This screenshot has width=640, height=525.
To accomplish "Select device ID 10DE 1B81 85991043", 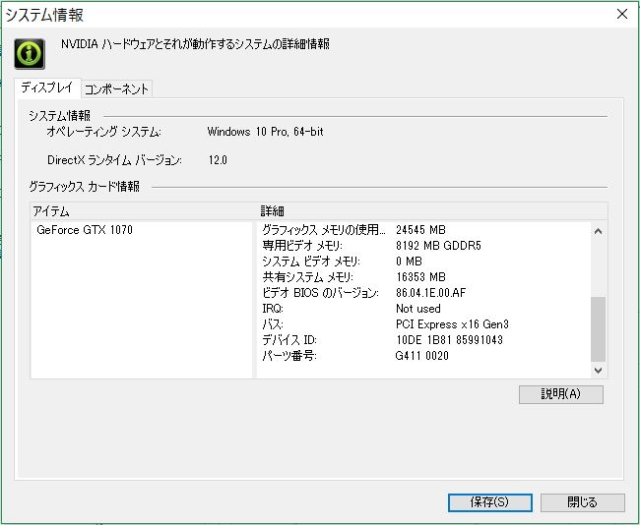I will tap(449, 340).
